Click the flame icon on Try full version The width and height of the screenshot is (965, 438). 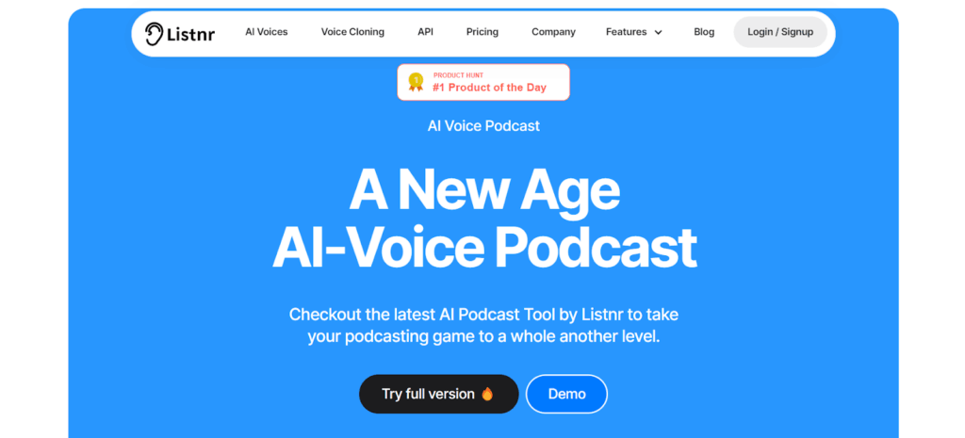487,394
